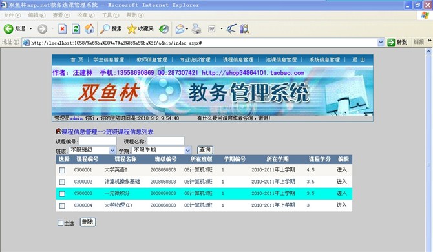Click the admin username link
The height and width of the screenshot is (252, 433).
[x=76, y=118]
